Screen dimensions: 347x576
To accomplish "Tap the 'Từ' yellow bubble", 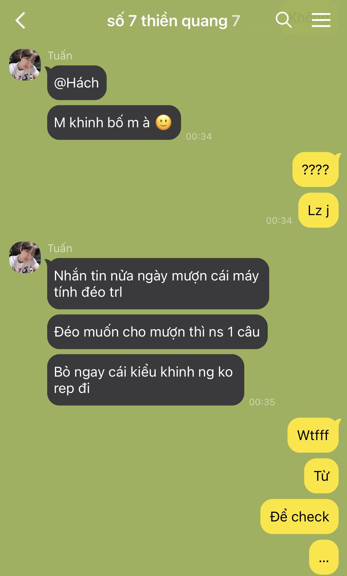I will [321, 476].
